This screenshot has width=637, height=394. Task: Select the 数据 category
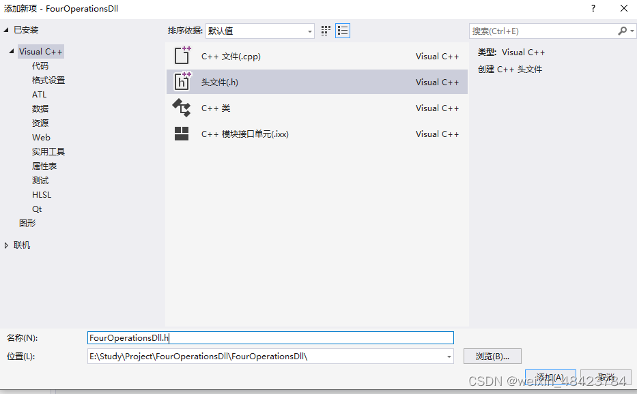coord(40,109)
